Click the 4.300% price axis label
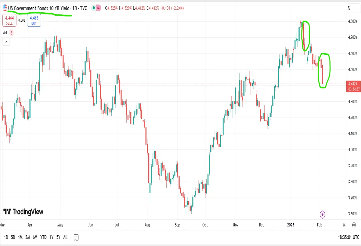Image resolution: width=361 pixels, height=246 pixels. pyautogui.click(x=353, y=102)
